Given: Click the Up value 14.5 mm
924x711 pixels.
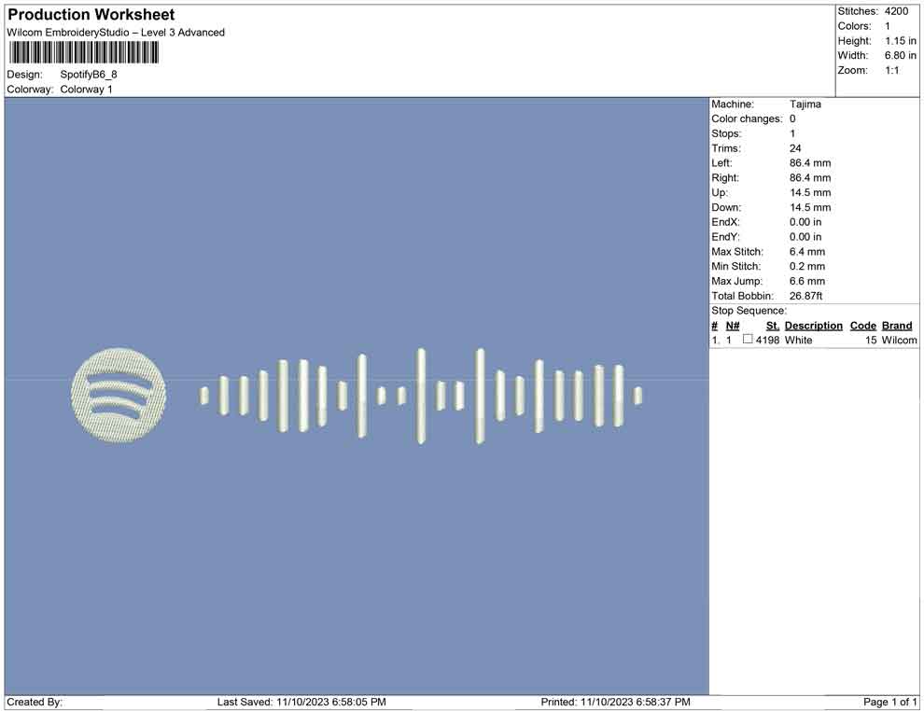Looking at the screenshot, I should (810, 192).
